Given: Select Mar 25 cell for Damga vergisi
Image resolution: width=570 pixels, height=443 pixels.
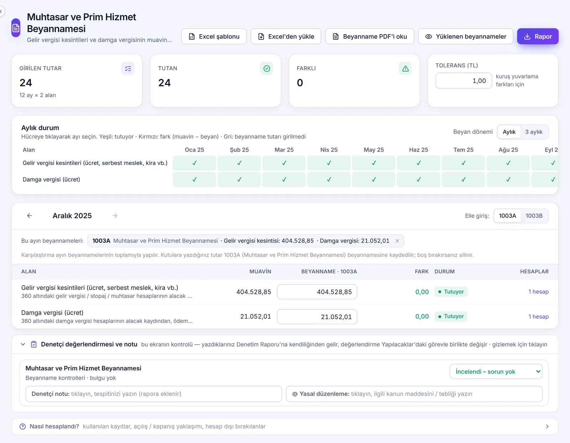Looking at the screenshot, I should [x=284, y=180].
